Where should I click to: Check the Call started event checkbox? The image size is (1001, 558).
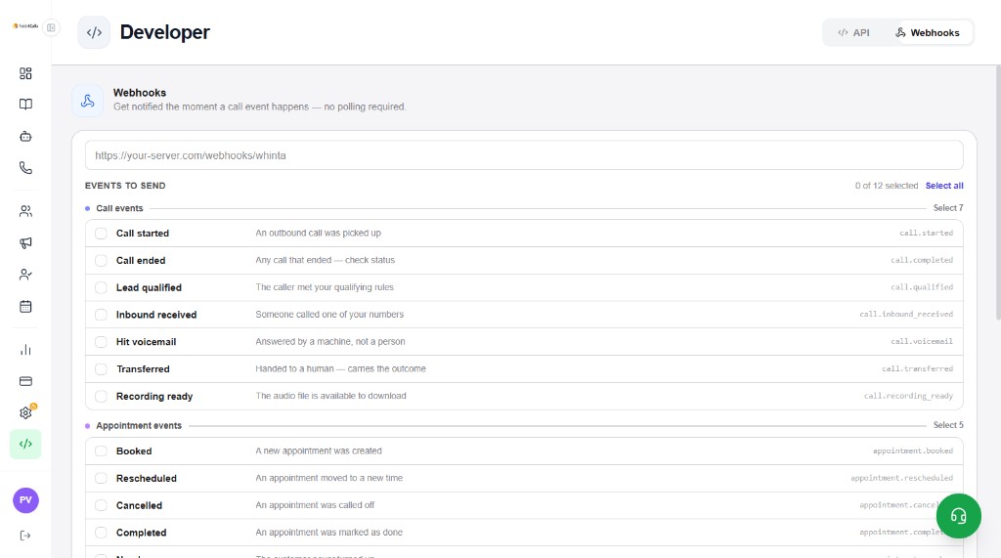coord(101,234)
